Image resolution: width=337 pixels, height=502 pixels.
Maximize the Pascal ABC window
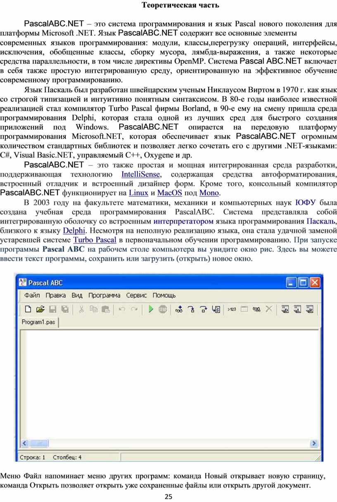(x=303, y=283)
